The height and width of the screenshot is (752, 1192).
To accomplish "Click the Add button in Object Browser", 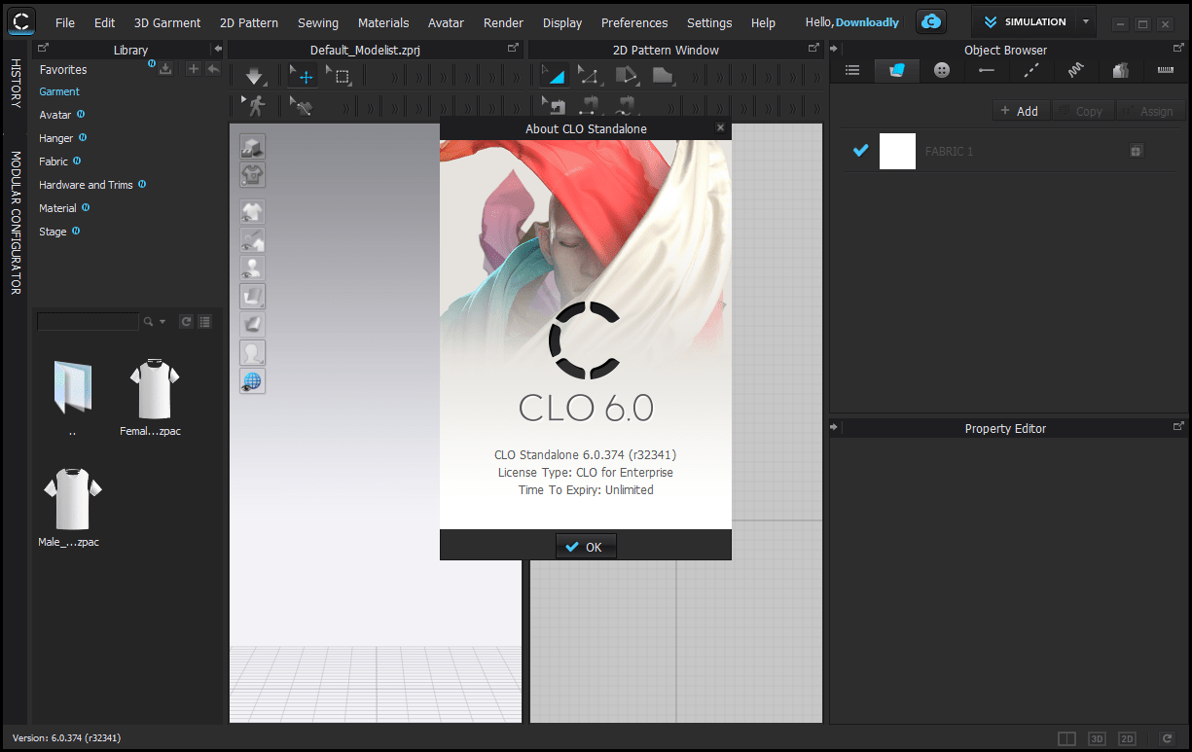I will coord(1019,111).
